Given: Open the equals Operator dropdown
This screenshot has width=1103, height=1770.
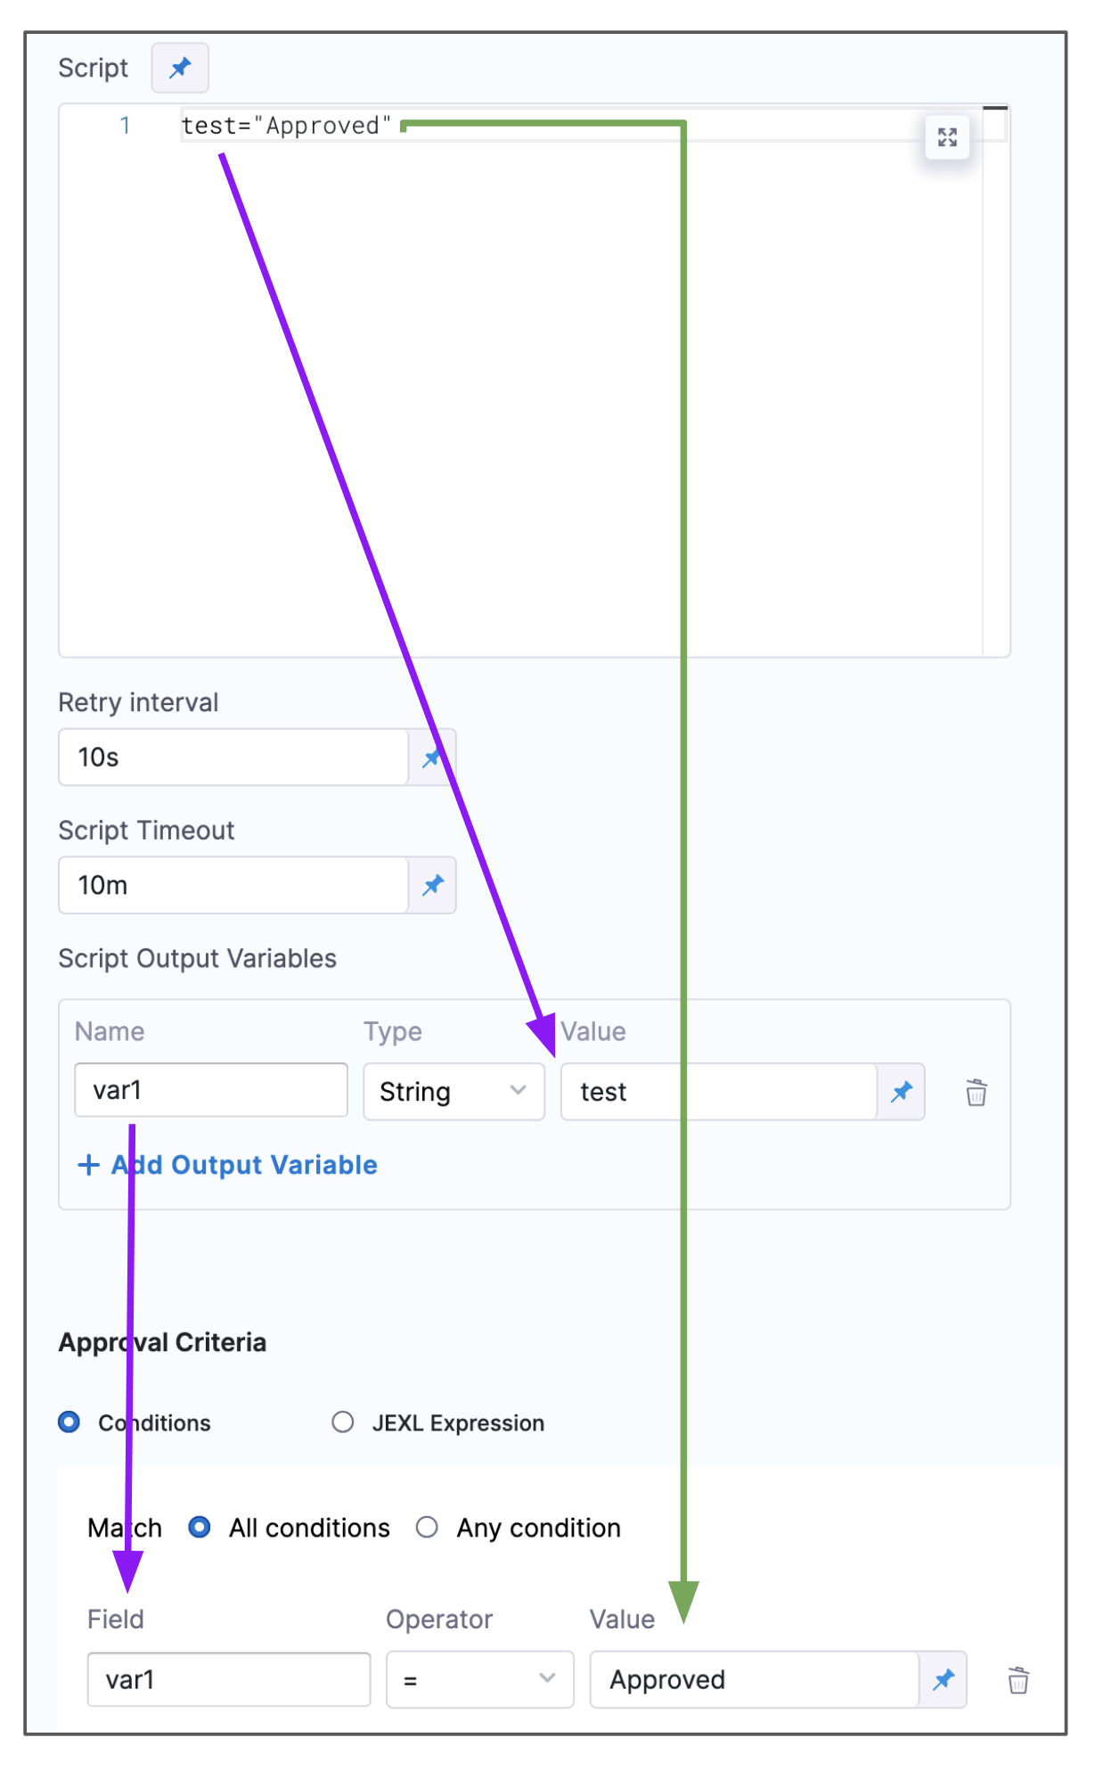Looking at the screenshot, I should click(x=479, y=1680).
